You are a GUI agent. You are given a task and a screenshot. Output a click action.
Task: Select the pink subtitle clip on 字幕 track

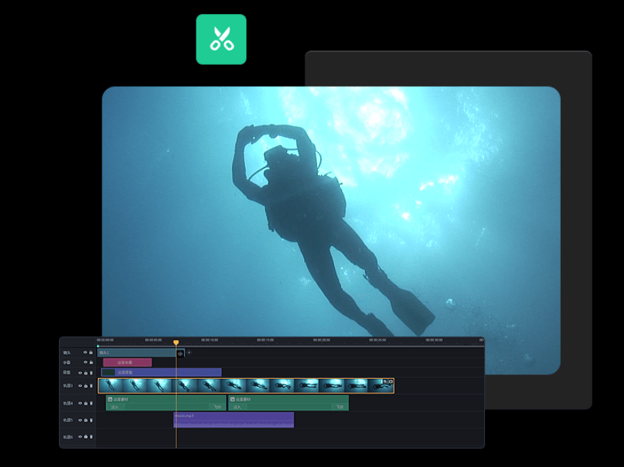(x=127, y=363)
